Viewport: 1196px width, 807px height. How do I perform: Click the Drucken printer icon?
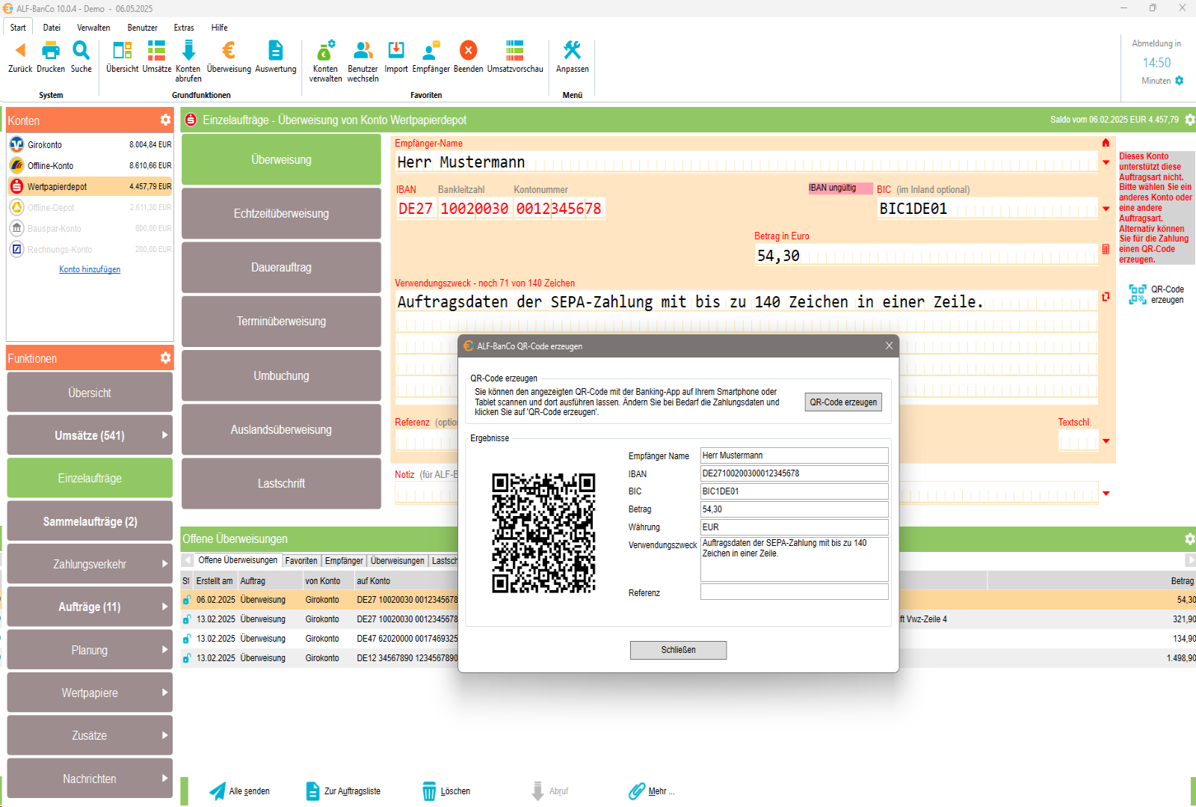point(51,50)
